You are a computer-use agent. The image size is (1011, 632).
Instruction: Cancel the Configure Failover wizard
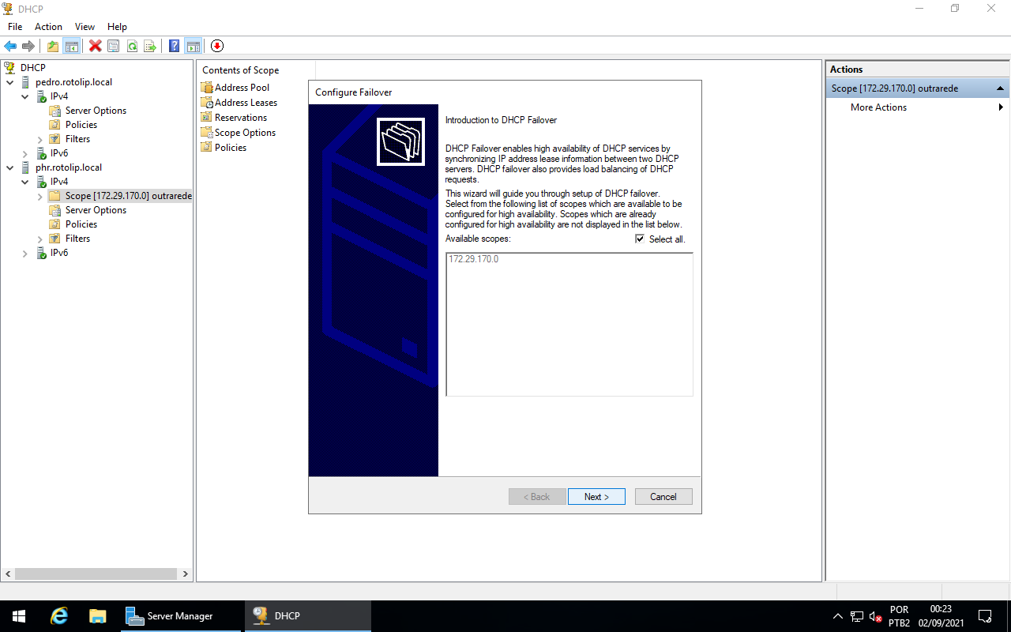(663, 496)
